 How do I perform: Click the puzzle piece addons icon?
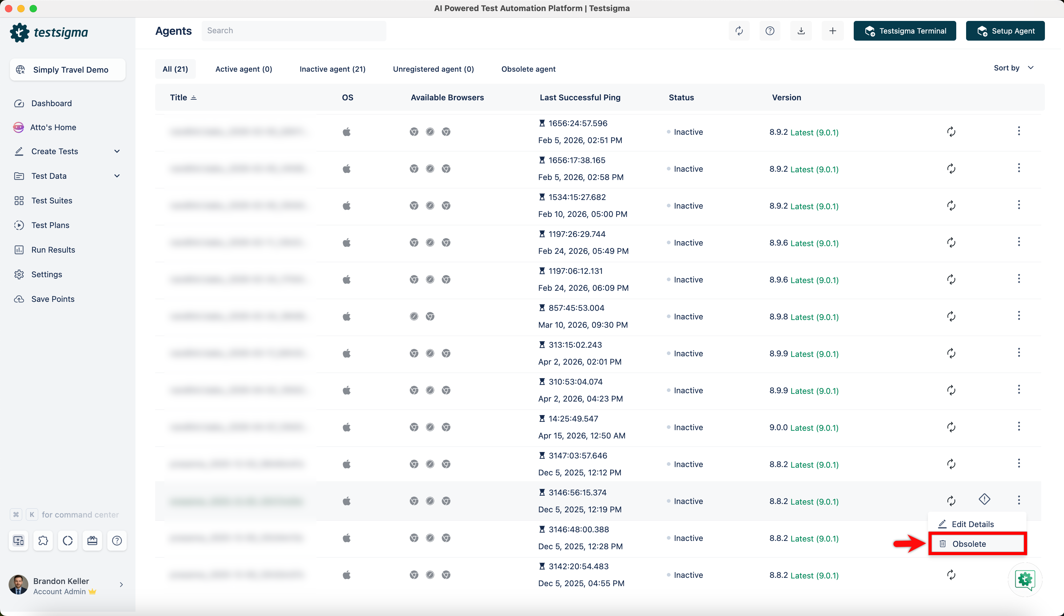[43, 541]
